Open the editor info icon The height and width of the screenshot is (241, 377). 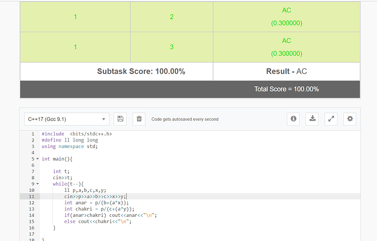(x=293, y=119)
